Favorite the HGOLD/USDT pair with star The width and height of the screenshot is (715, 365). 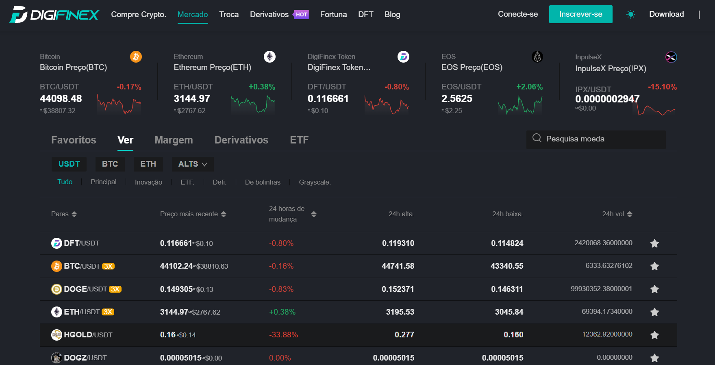click(654, 335)
